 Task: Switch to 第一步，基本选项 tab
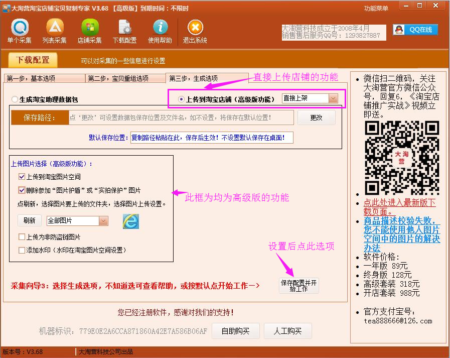pyautogui.click(x=45, y=78)
